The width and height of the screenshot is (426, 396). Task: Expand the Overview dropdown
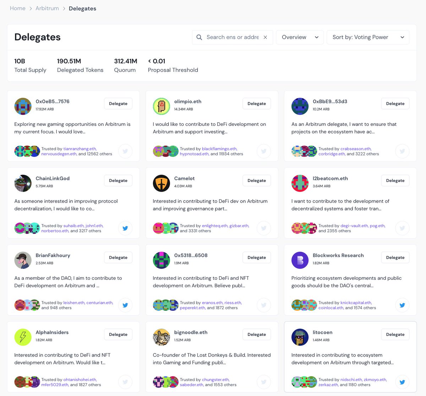300,37
